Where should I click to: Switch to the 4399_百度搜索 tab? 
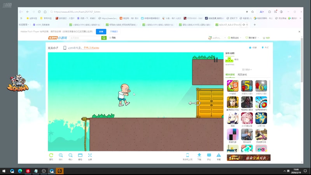pos(42,25)
